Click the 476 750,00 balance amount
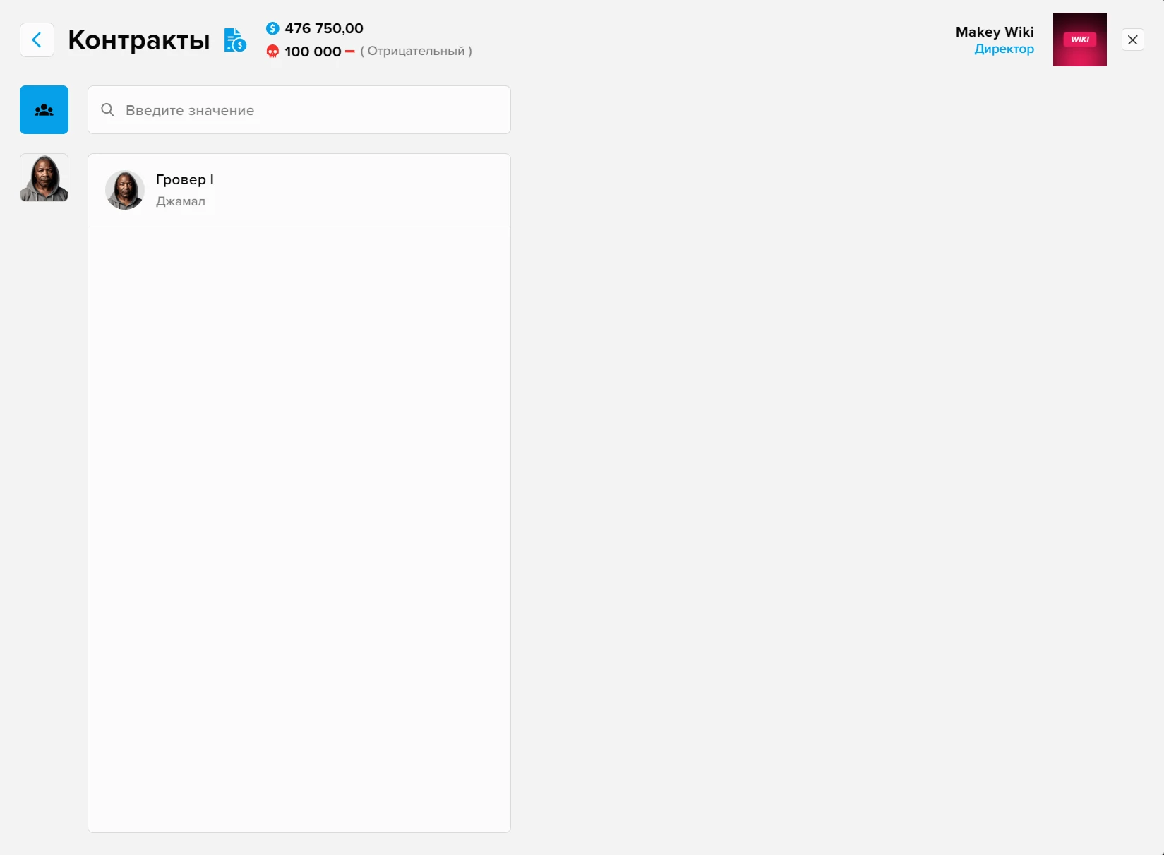 [x=324, y=28]
